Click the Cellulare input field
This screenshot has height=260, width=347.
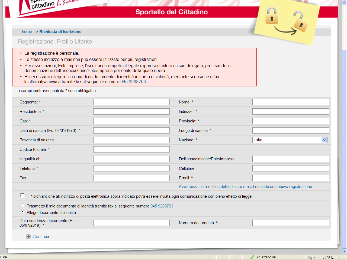click(x=291, y=168)
